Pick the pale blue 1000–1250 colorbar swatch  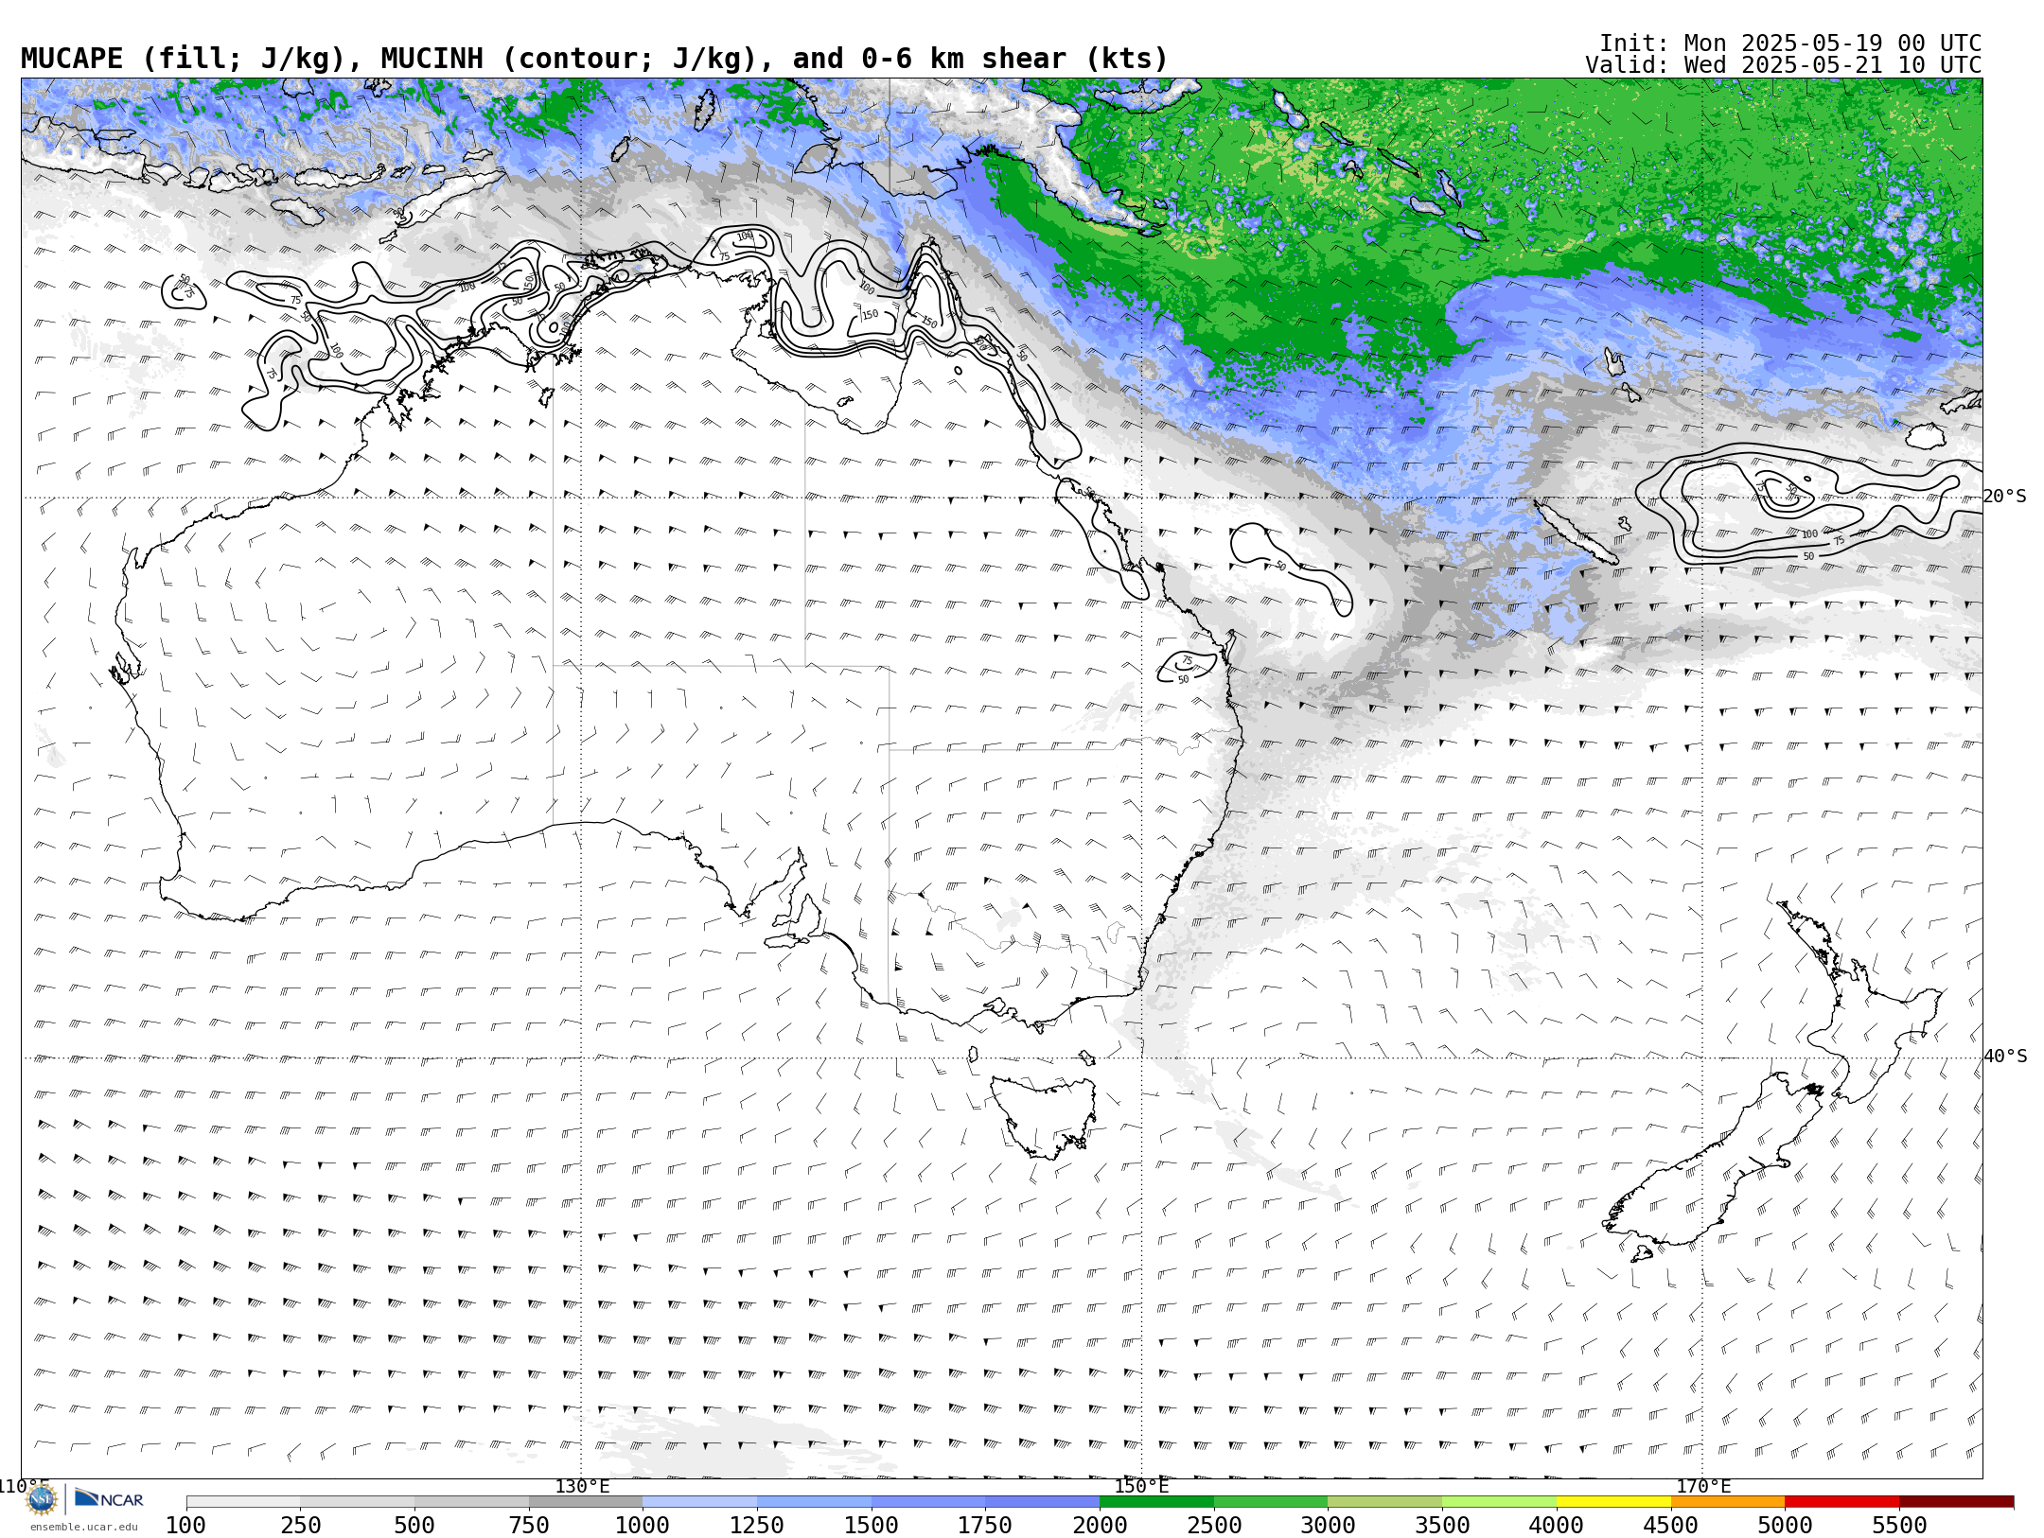700,1502
